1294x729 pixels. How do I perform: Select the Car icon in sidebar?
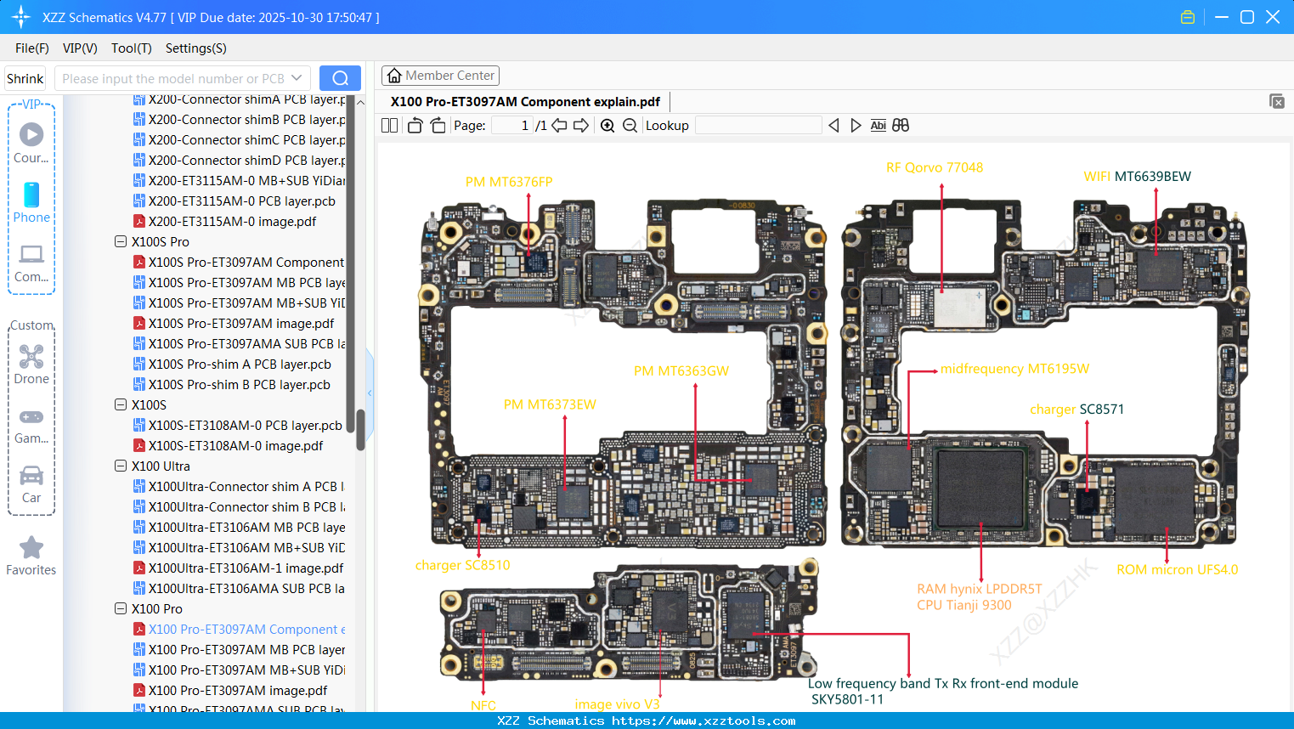[x=31, y=477]
